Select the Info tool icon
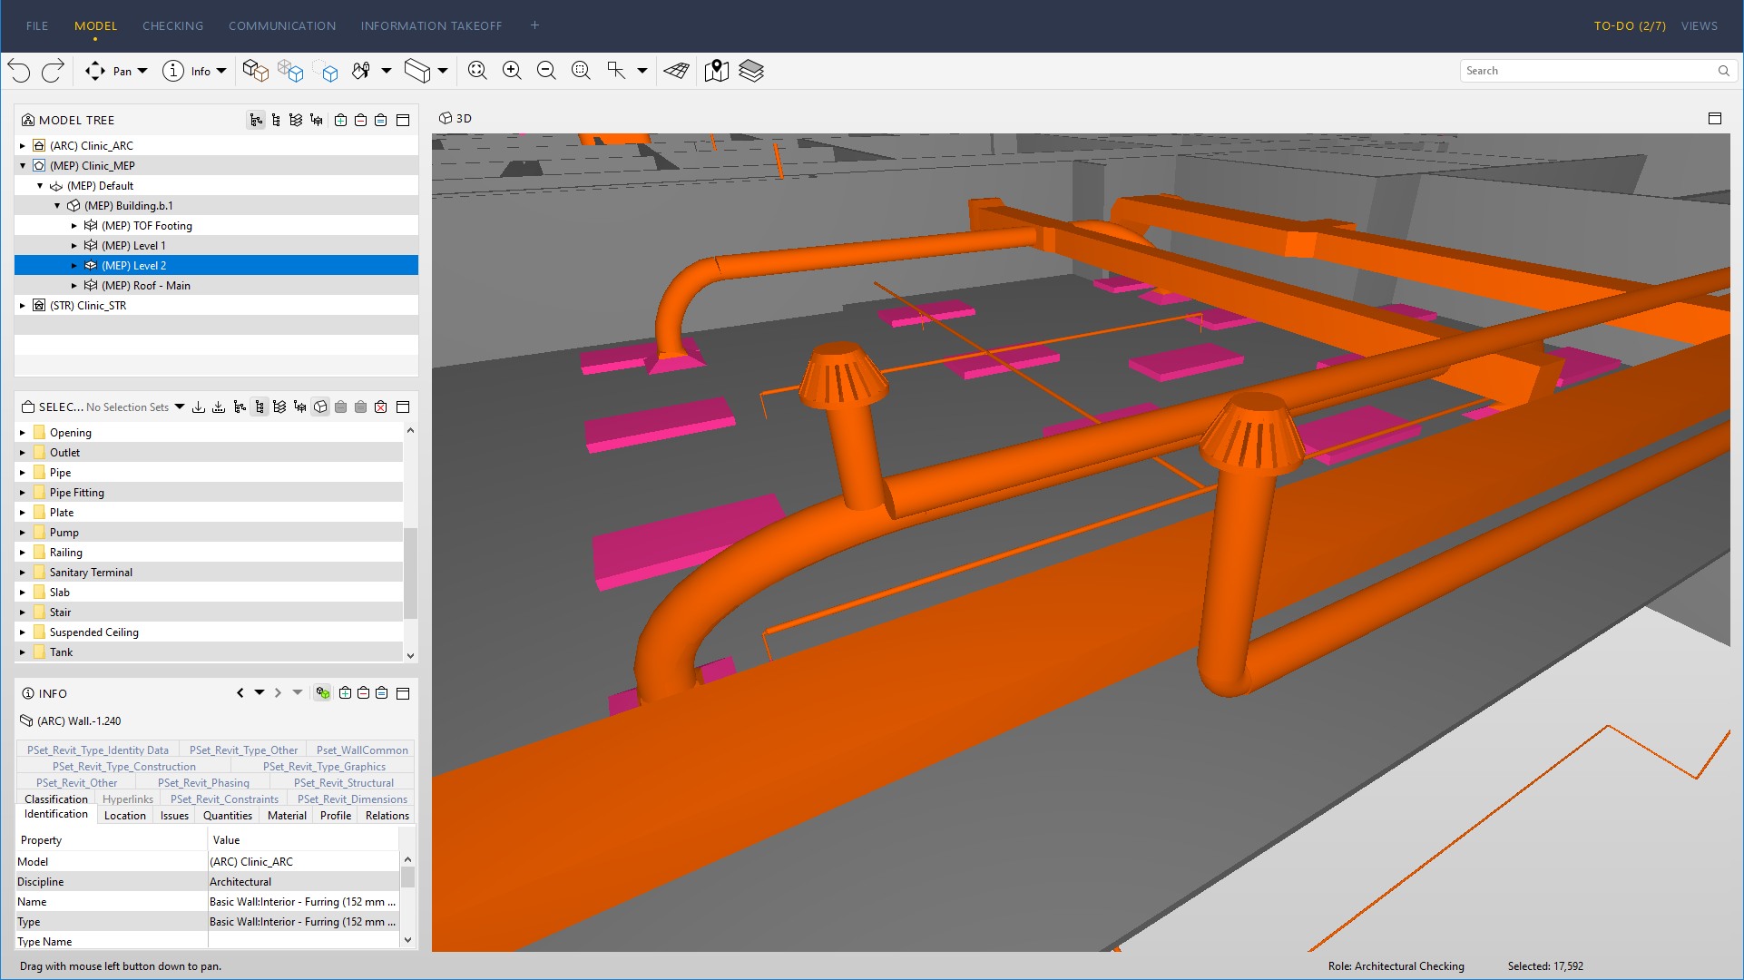Viewport: 1744px width, 980px height. click(x=173, y=71)
